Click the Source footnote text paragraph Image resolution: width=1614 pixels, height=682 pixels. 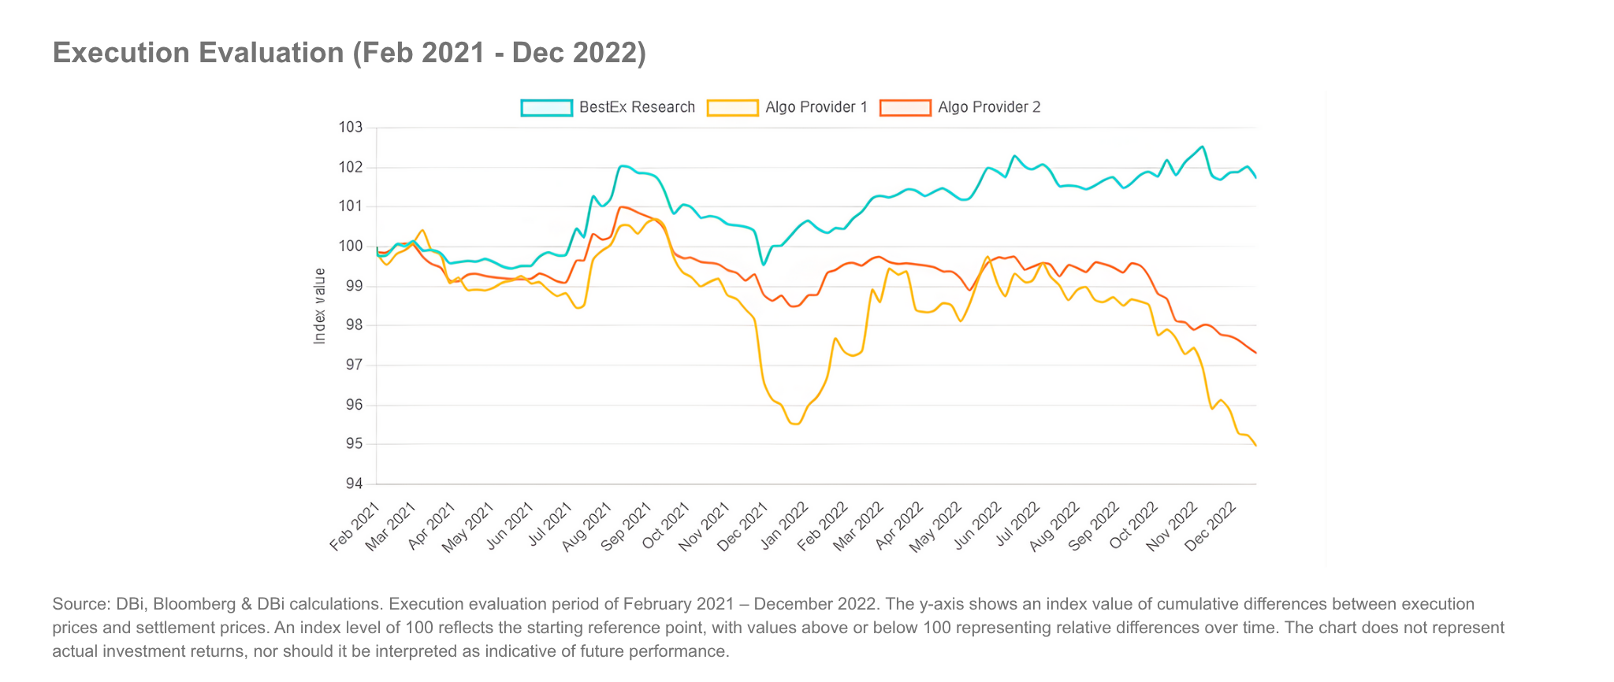pos(778,628)
